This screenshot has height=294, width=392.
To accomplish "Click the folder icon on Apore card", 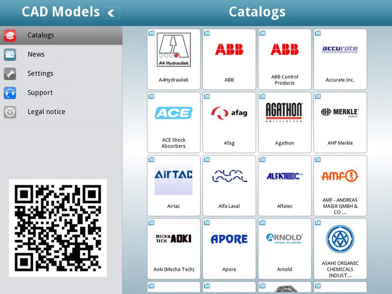I will [x=207, y=222].
